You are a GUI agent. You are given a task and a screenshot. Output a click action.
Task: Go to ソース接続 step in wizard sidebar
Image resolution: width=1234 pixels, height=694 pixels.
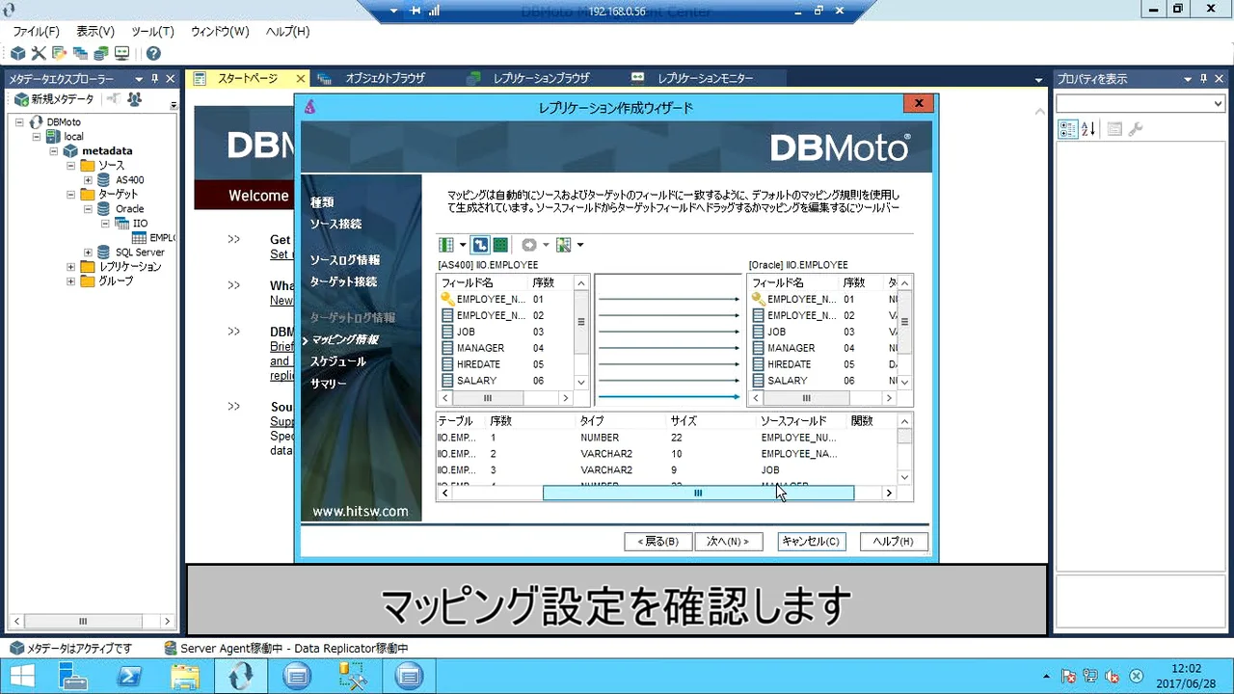[x=335, y=224]
